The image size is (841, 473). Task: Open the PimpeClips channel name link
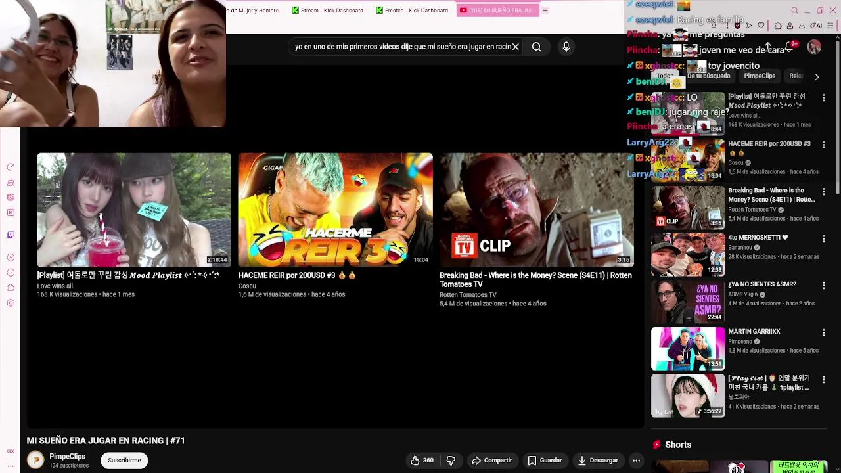[67, 456]
